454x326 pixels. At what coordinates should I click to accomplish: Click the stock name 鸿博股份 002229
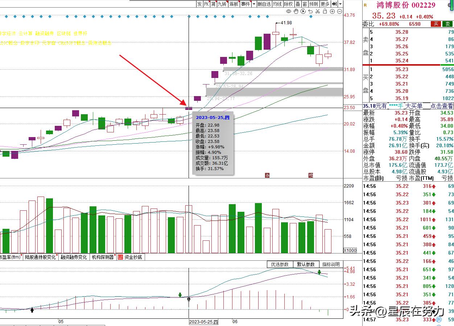coord(405,5)
